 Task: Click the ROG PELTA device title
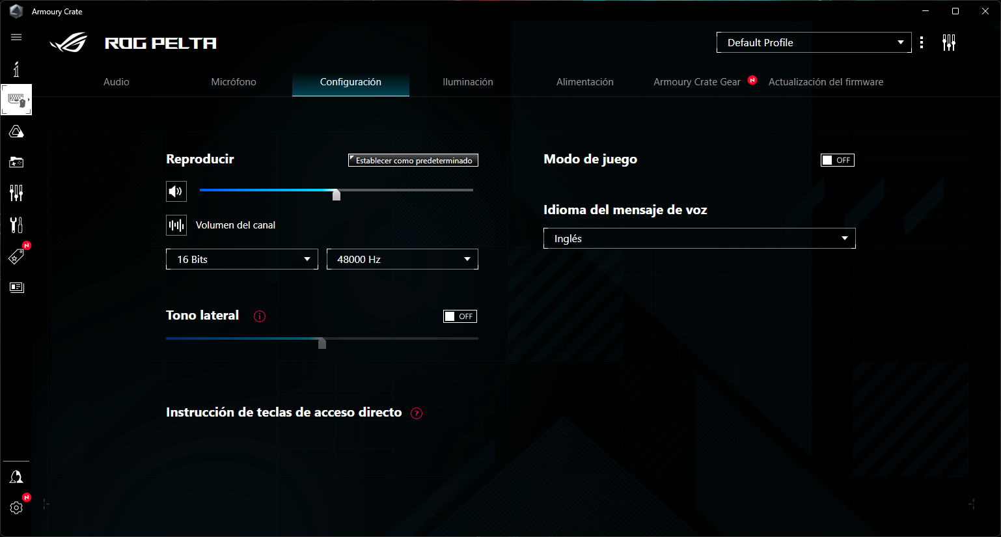(x=161, y=44)
